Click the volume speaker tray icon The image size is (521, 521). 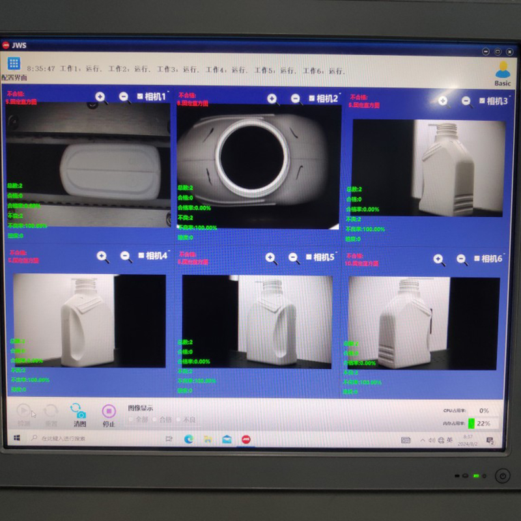click(432, 440)
